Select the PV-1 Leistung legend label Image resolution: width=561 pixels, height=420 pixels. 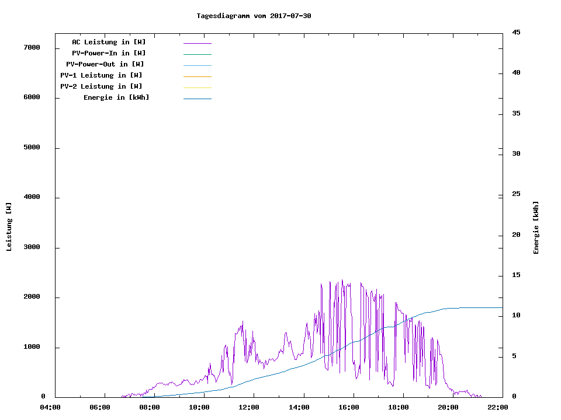pos(101,75)
